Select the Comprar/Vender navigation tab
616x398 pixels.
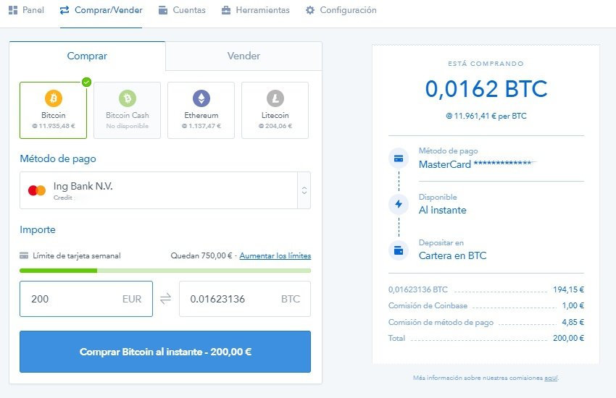pyautogui.click(x=101, y=10)
